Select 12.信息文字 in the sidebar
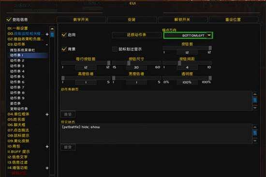 [17, 157]
